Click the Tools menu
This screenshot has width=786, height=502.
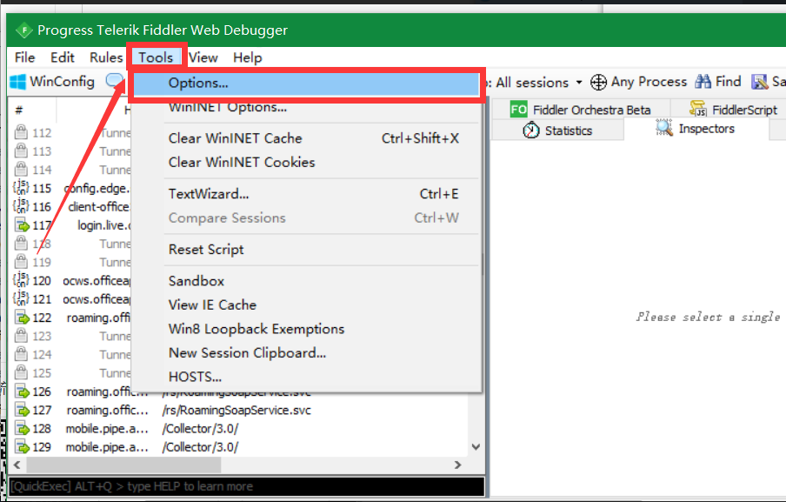click(156, 57)
